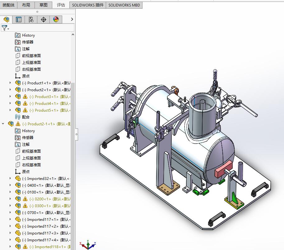Expand the Product5<1> subassembly

10,110
